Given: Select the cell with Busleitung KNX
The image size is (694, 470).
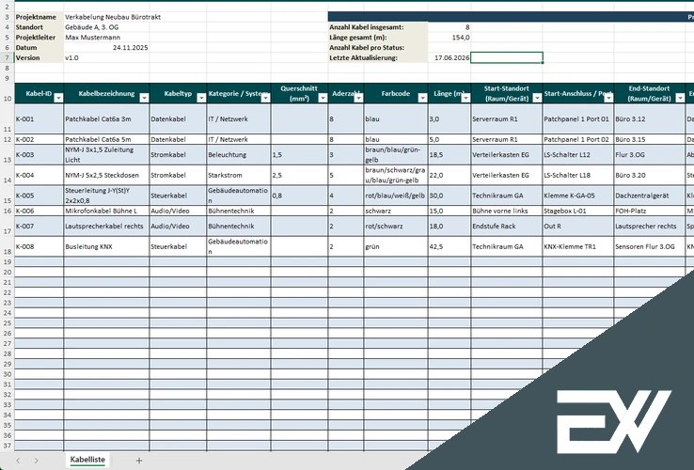Looking at the screenshot, I should click(106, 246).
